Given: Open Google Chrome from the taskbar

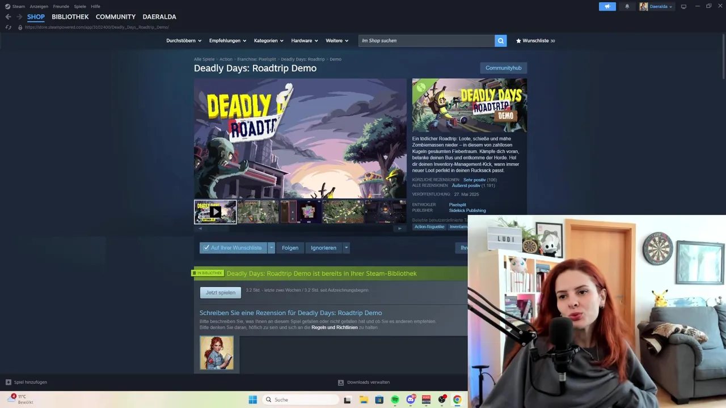Looking at the screenshot, I should (x=457, y=399).
